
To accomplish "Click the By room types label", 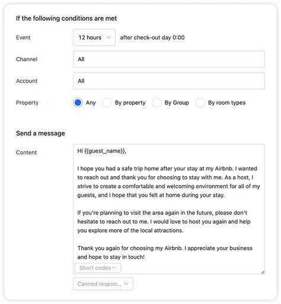I will [x=226, y=103].
